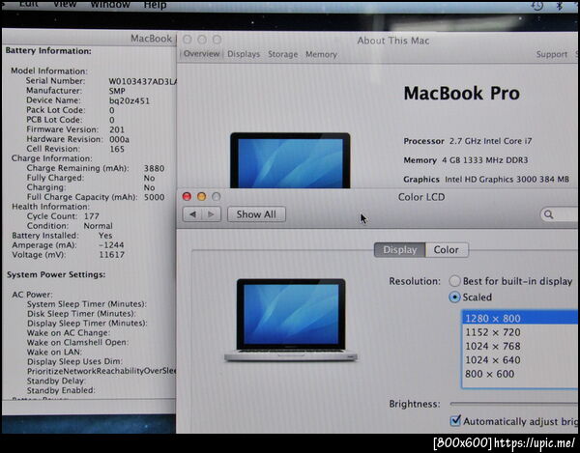Click Processor 2.7 GHz Intel Core i7 text
Screen dimensions: 580x453
468,141
